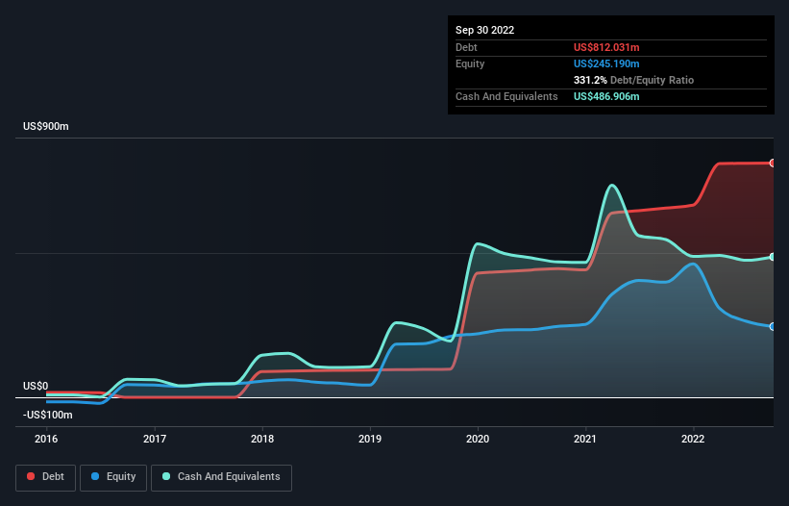Image resolution: width=789 pixels, height=506 pixels.
Task: Click the Equity row label in tooltip
Action: pos(470,63)
